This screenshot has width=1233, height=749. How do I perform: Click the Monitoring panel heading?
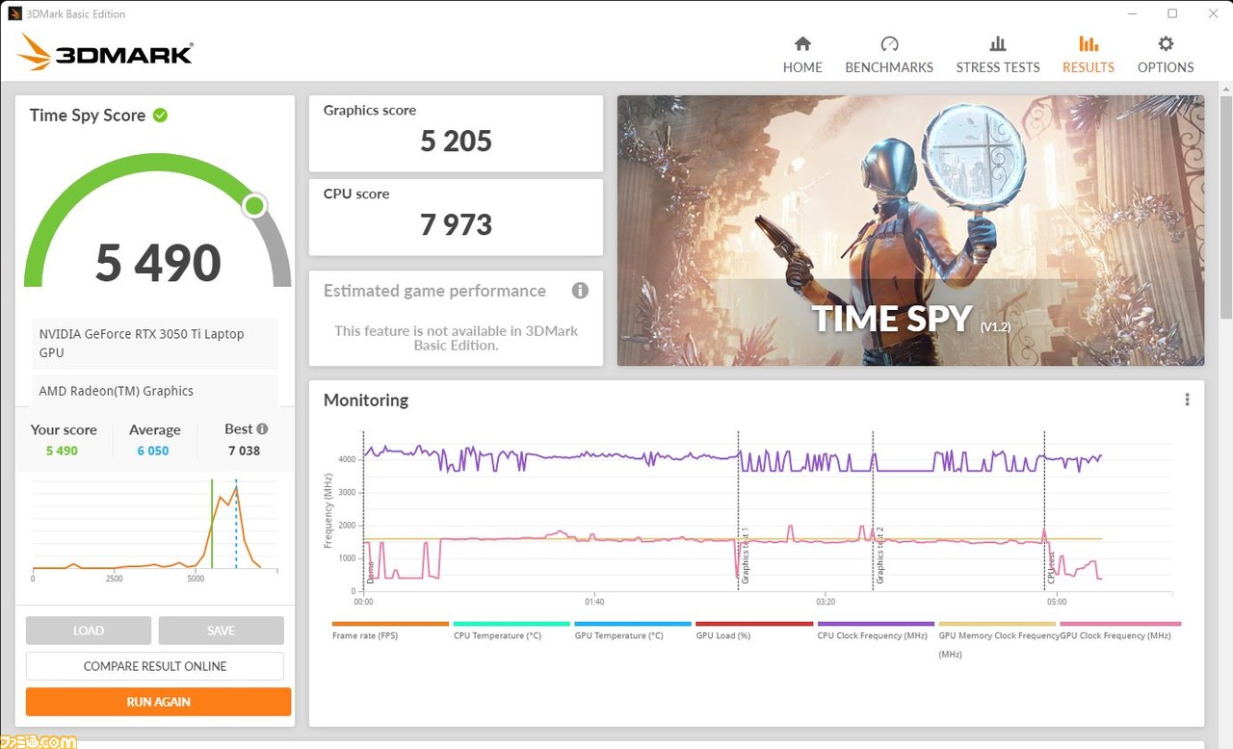(x=366, y=400)
